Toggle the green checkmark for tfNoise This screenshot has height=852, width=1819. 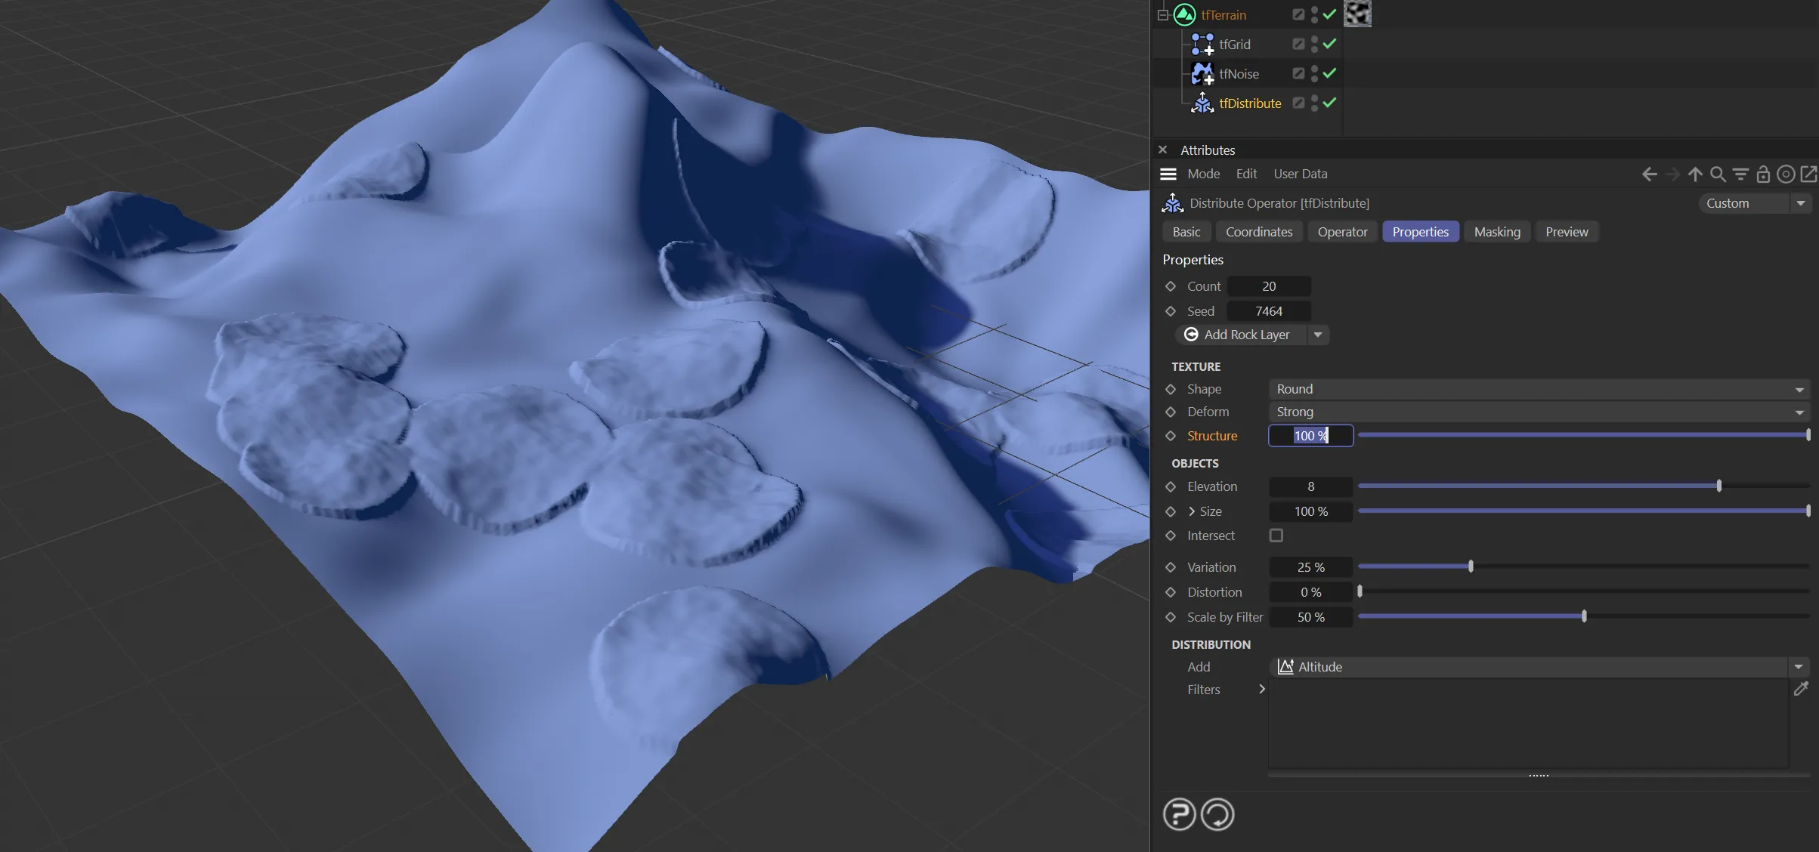(1330, 73)
